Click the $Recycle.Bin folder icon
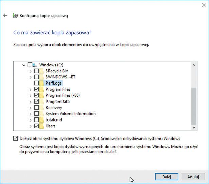This screenshot has width=209, height=184. [42, 71]
